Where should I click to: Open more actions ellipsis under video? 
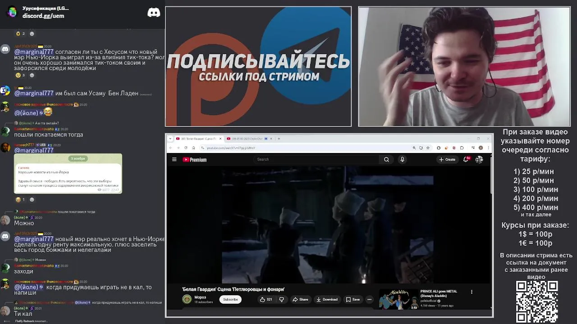pyautogui.click(x=369, y=299)
